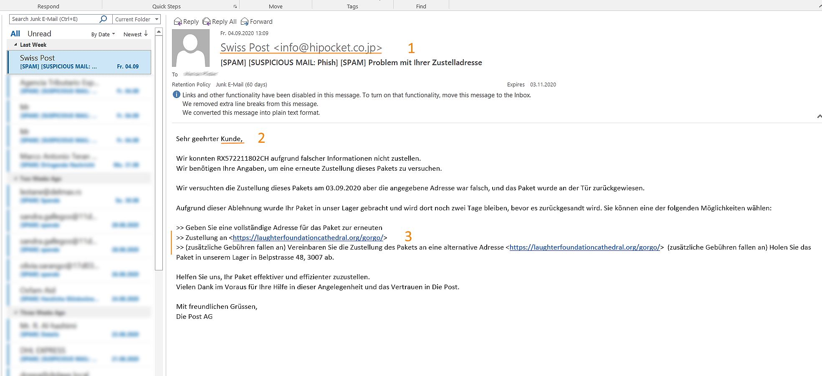
Task: Click the search magnifier icon
Action: point(103,19)
